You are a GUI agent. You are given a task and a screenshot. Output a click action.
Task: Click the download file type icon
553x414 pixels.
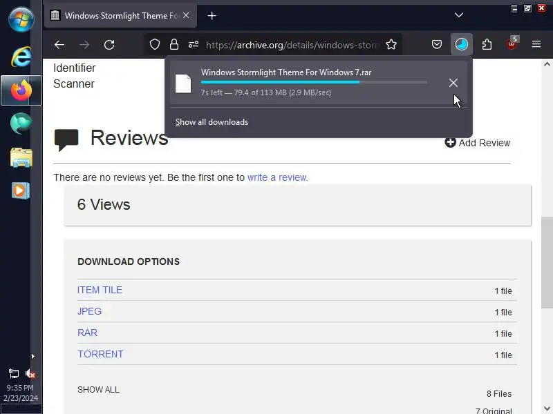click(x=183, y=83)
